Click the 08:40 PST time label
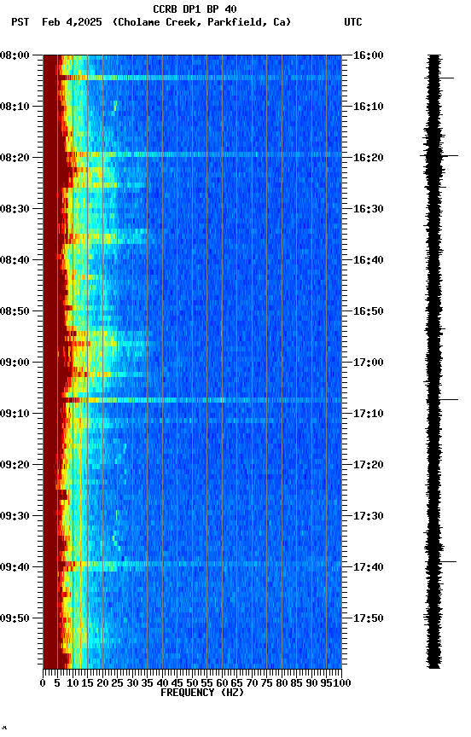 pyautogui.click(x=15, y=260)
